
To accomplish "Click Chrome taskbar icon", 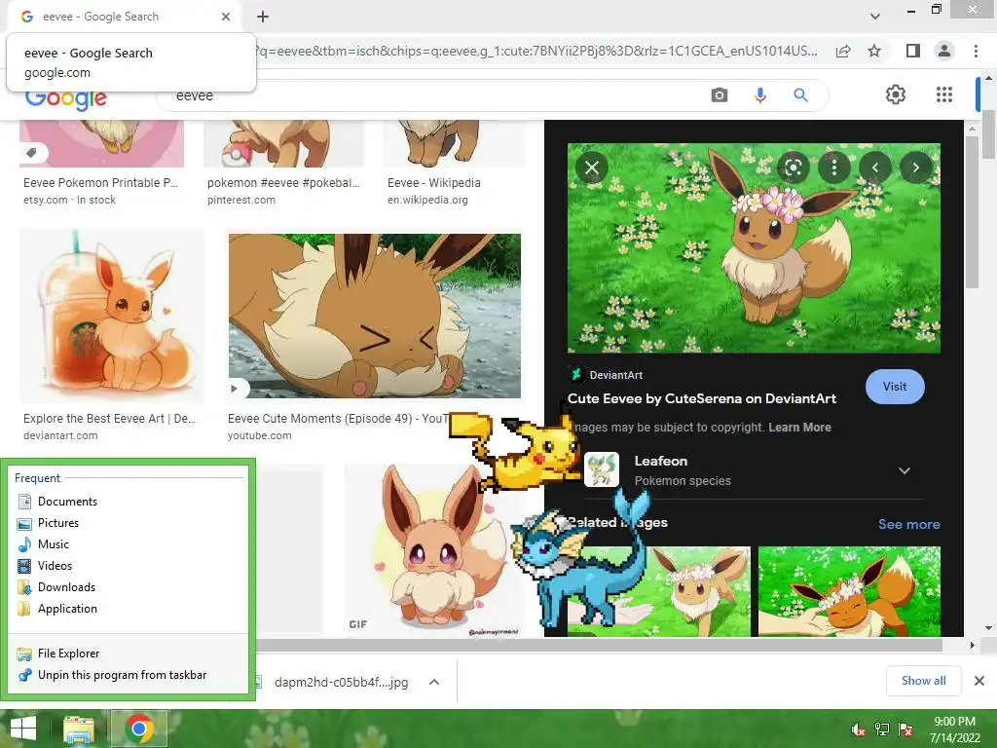I will coord(139,729).
